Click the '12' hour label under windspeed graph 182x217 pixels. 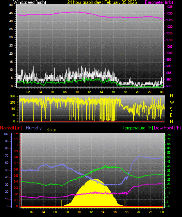coord(89,92)
